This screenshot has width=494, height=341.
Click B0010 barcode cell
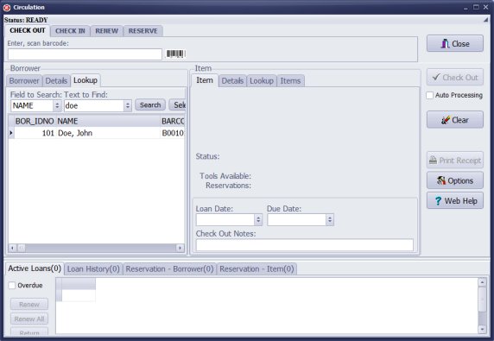click(x=173, y=133)
